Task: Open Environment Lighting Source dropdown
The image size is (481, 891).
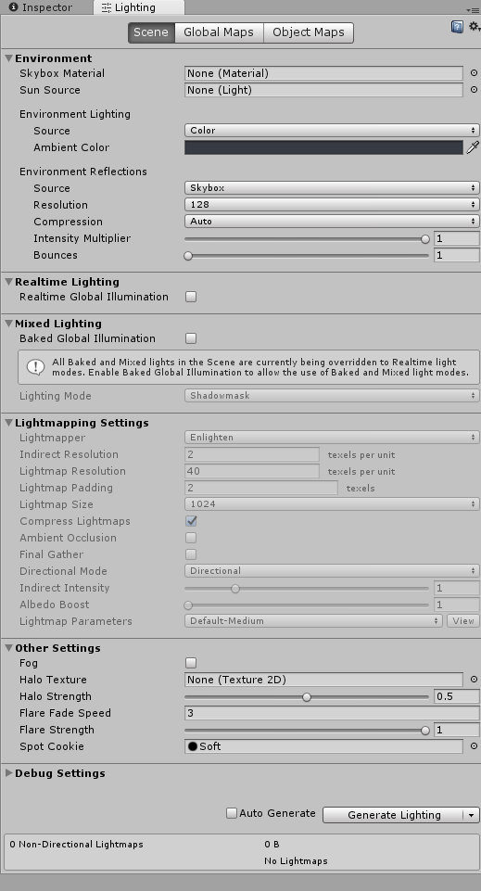Action: 332,131
